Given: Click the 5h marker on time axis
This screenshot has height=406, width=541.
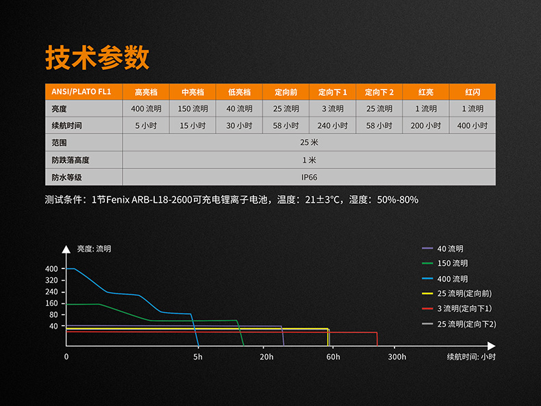Looking at the screenshot, I should 198,357.
